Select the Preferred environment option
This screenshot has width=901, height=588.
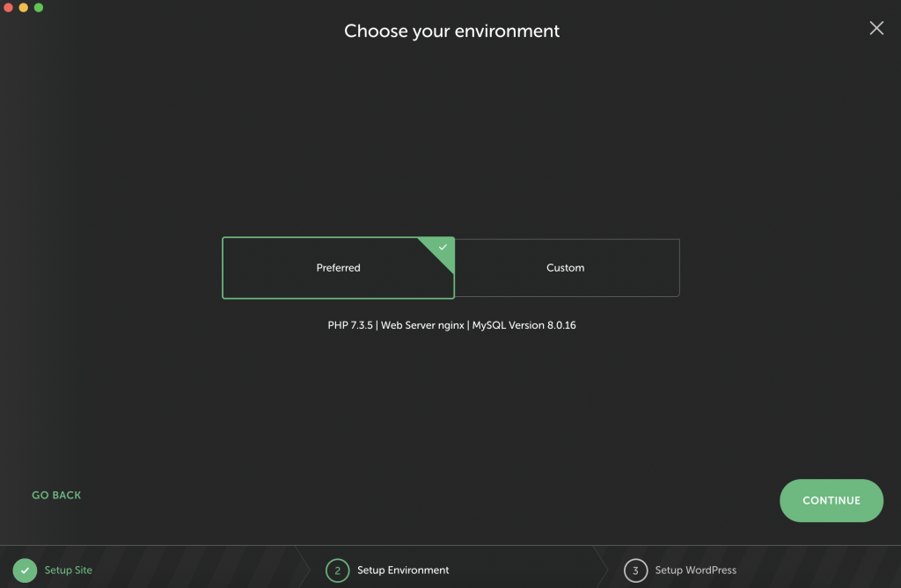pyautogui.click(x=338, y=268)
